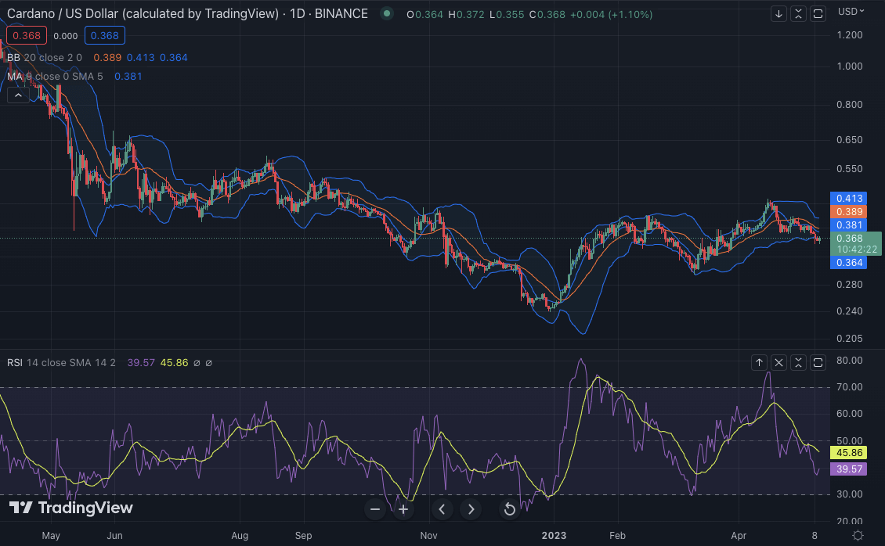Maximize the main price pane
Viewport: 885px width, 546px height.
coord(818,14)
